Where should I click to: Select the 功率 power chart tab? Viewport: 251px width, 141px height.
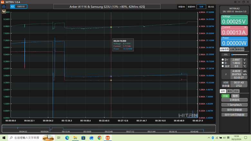[201, 7]
